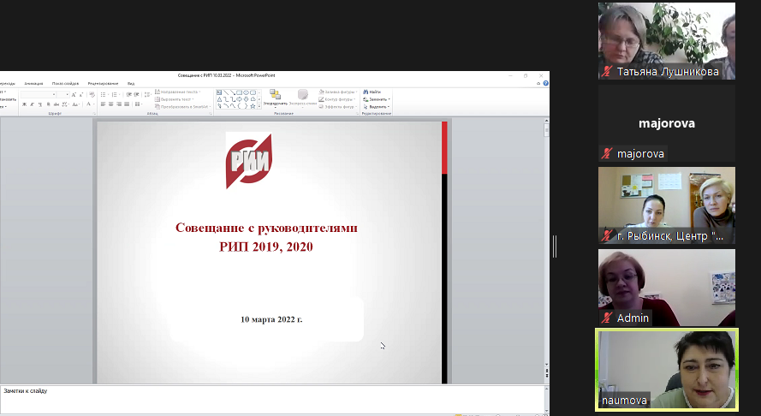The image size is (761, 416).
Task: Open View (Вид) ribbon tab
Action: point(131,84)
